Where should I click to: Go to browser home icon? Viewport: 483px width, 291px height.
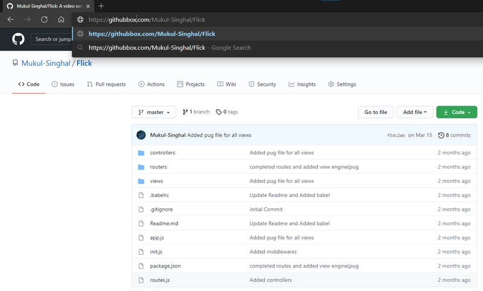[61, 19]
